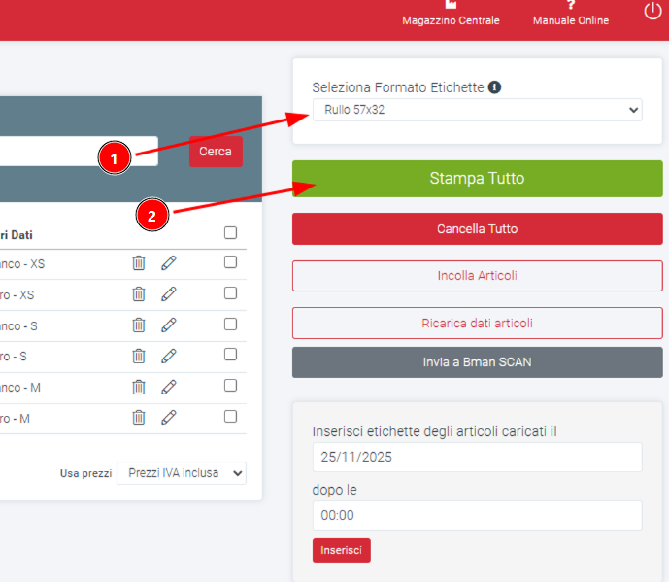Click the trash icon for 'anco - XS' row

139,263
